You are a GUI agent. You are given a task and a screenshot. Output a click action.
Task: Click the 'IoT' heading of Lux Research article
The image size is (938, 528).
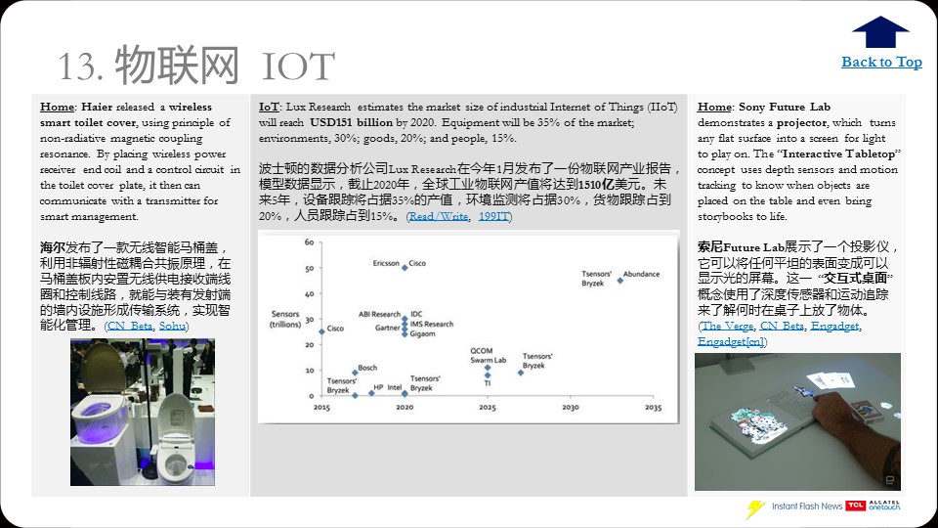[269, 107]
